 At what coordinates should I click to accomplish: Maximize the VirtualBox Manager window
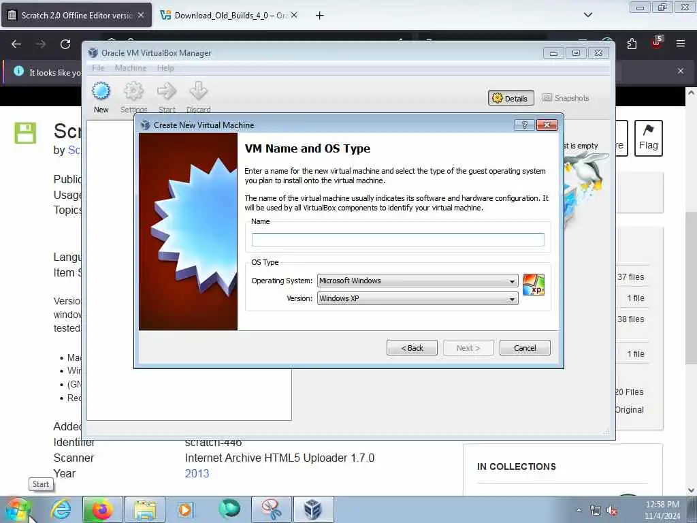click(576, 53)
